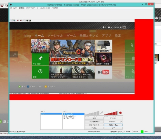Open the ファイル(F) menu
Viewport: 161px width, 139px height.
pos(14,8)
